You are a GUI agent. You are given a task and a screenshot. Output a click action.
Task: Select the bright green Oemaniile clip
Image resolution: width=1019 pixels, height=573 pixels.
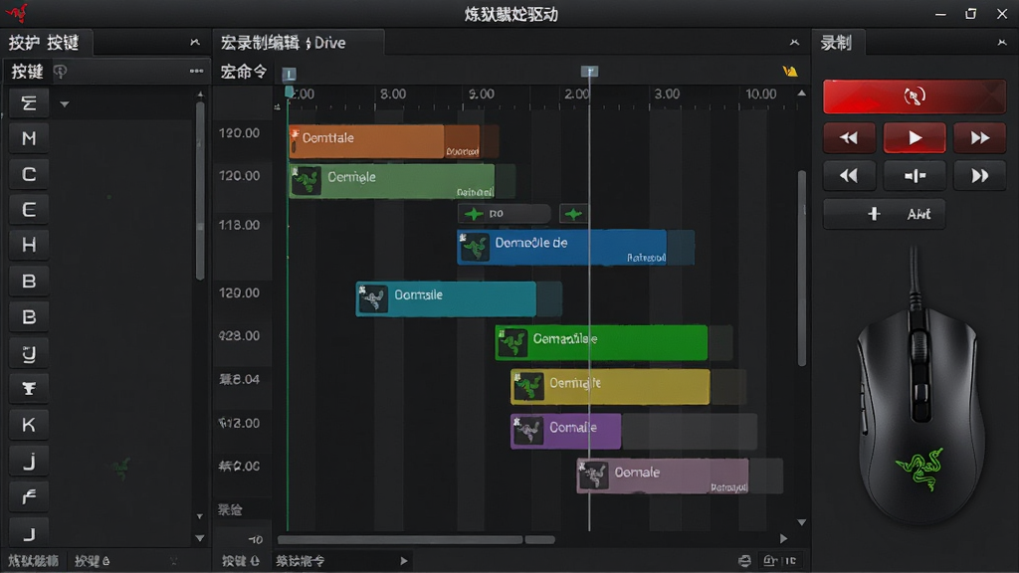(x=601, y=342)
